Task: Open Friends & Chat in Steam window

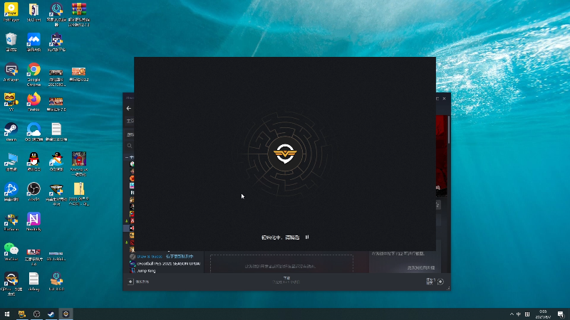Action: (x=435, y=282)
